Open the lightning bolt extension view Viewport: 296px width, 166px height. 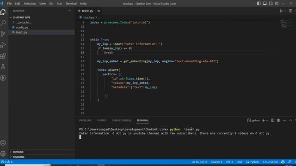(x=3, y=78)
